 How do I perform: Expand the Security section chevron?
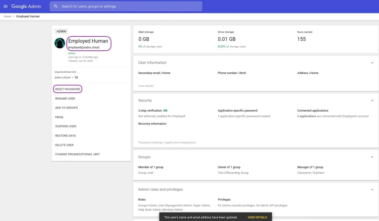(372, 100)
